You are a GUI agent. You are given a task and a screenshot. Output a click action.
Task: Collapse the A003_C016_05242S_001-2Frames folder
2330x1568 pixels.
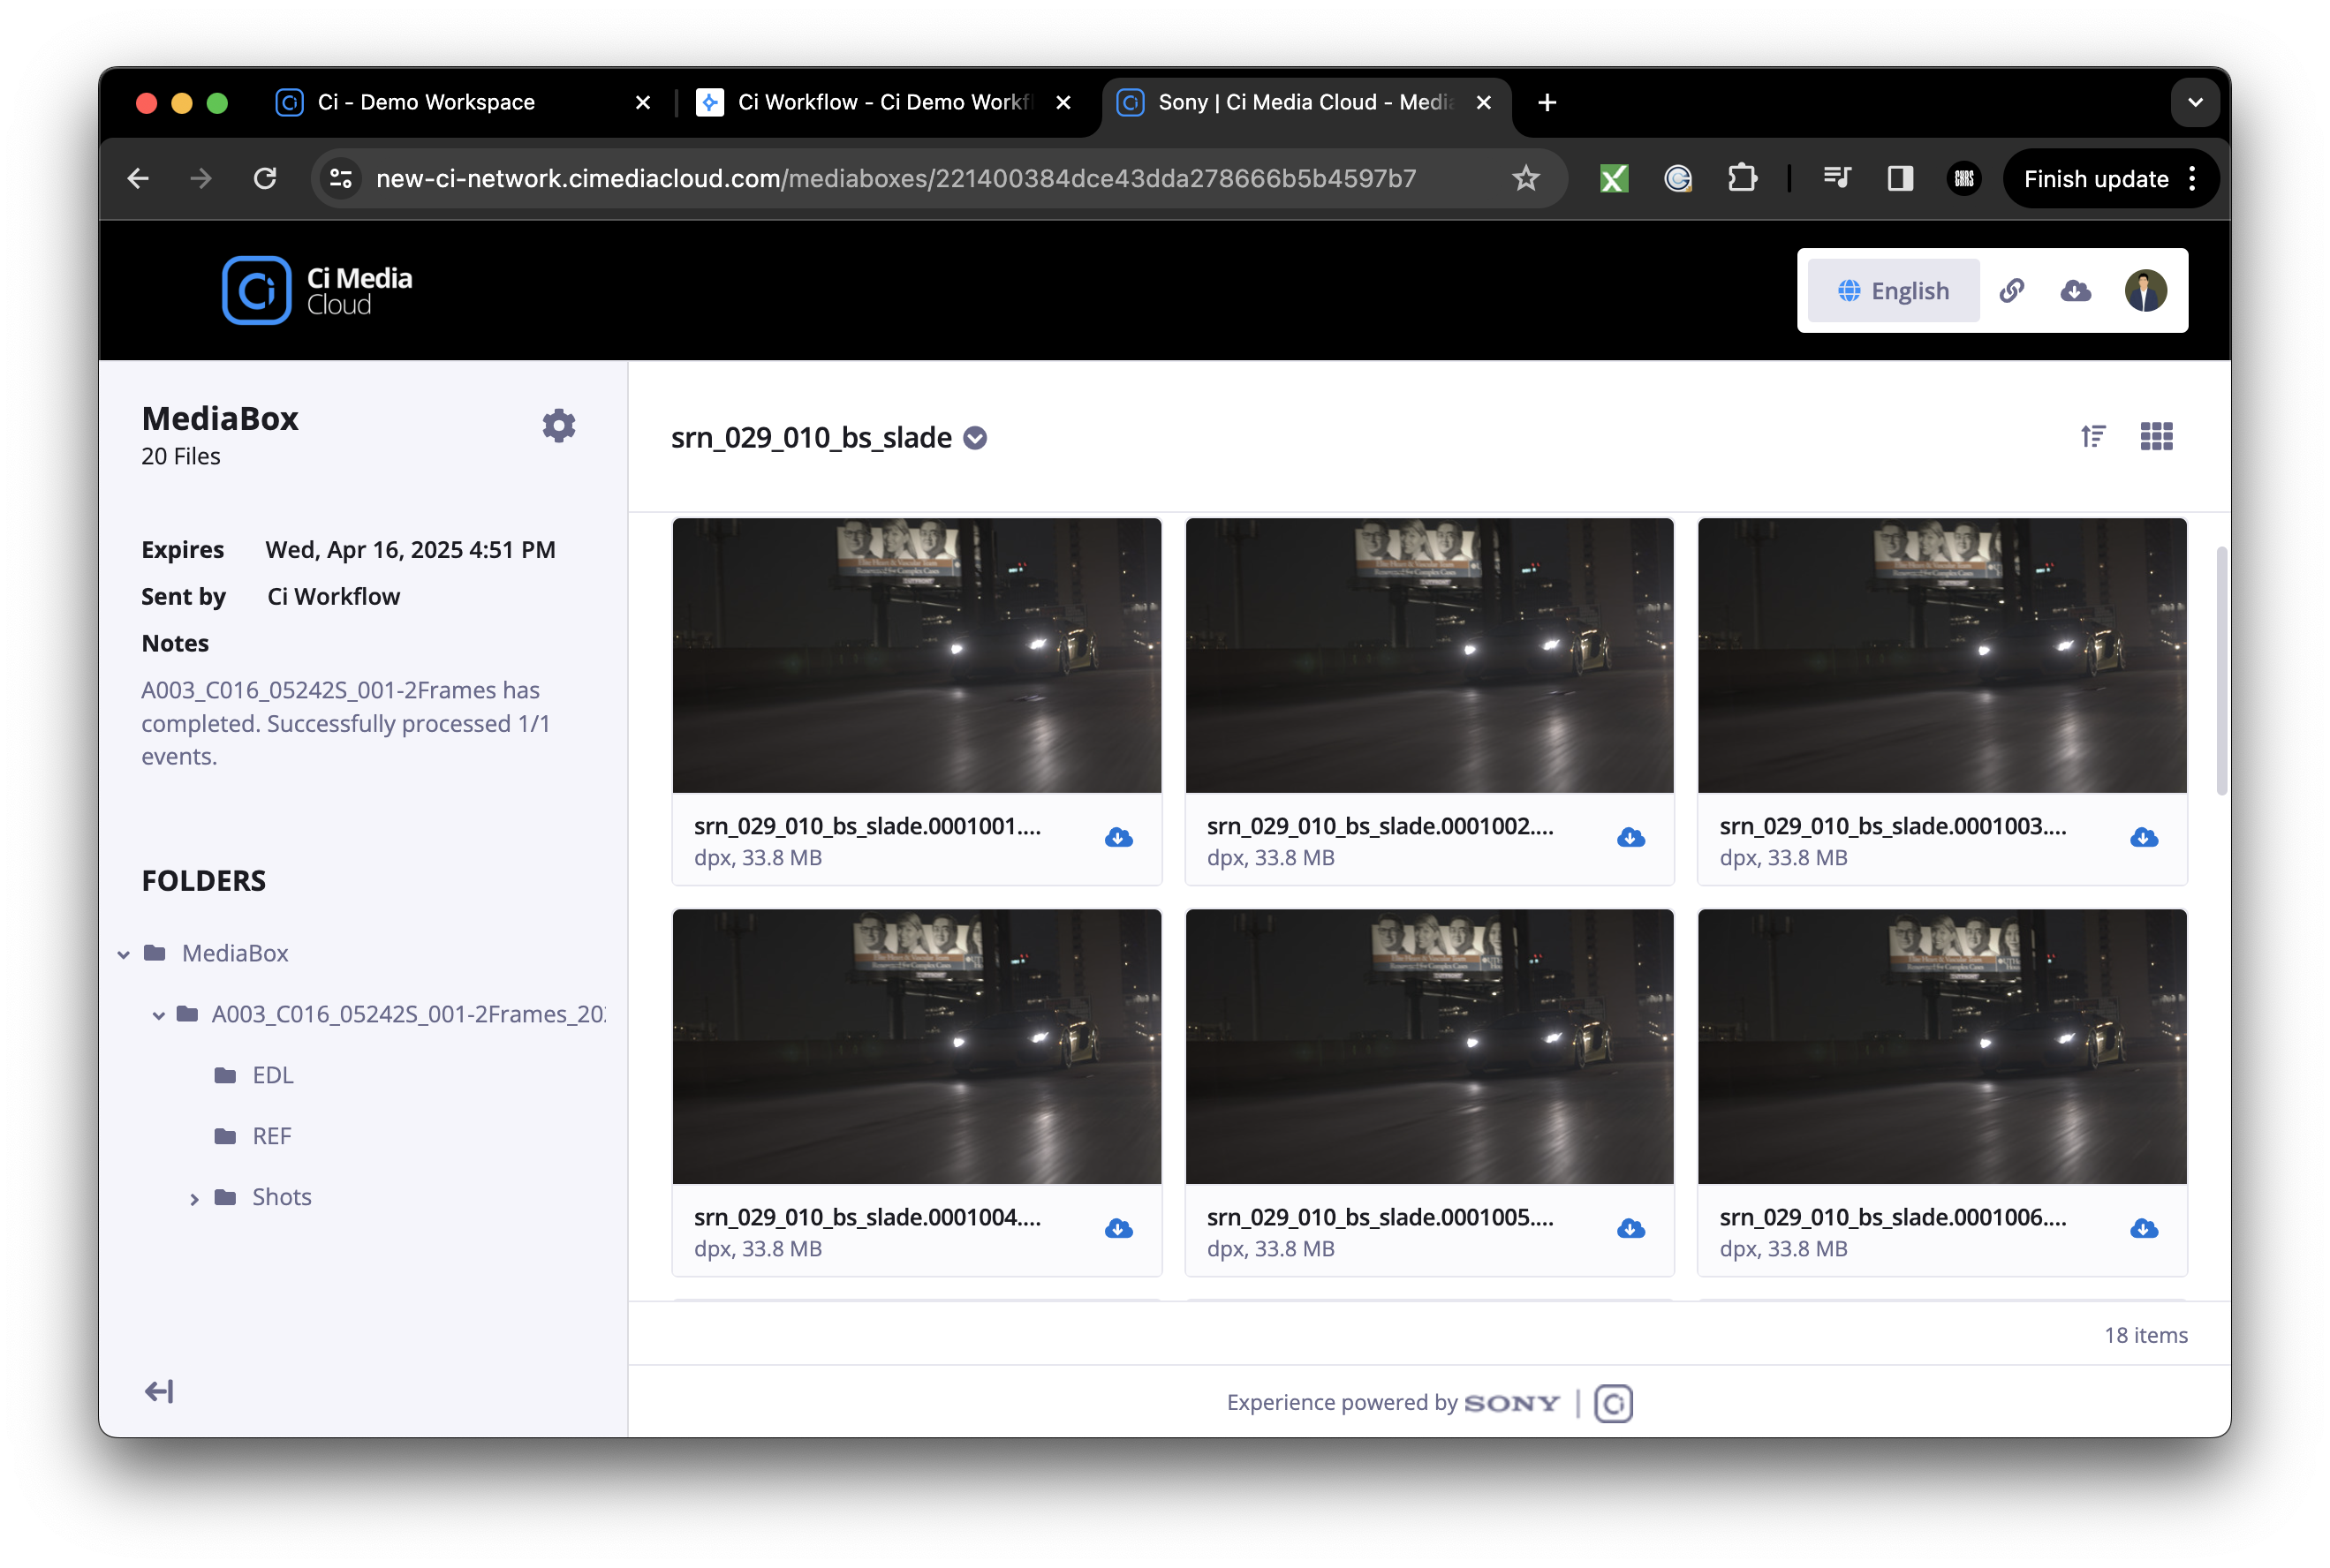pyautogui.click(x=158, y=1014)
